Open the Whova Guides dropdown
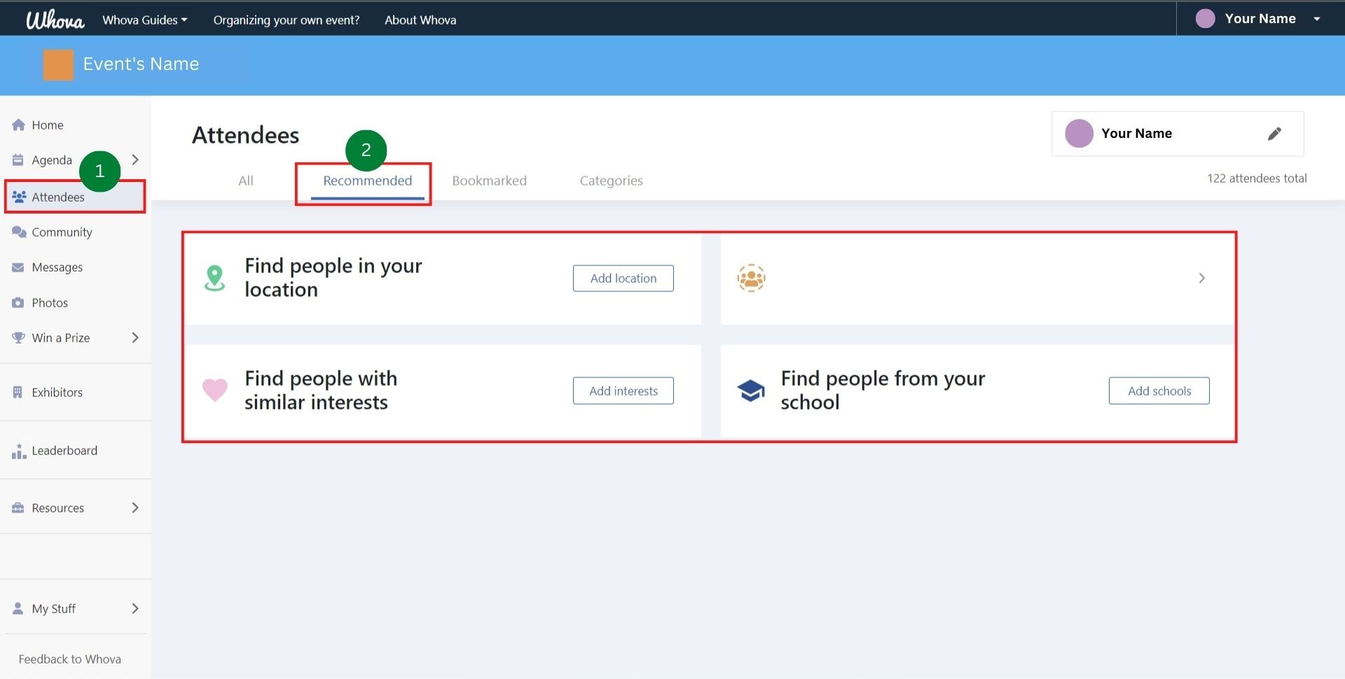The height and width of the screenshot is (679, 1345). tap(144, 20)
